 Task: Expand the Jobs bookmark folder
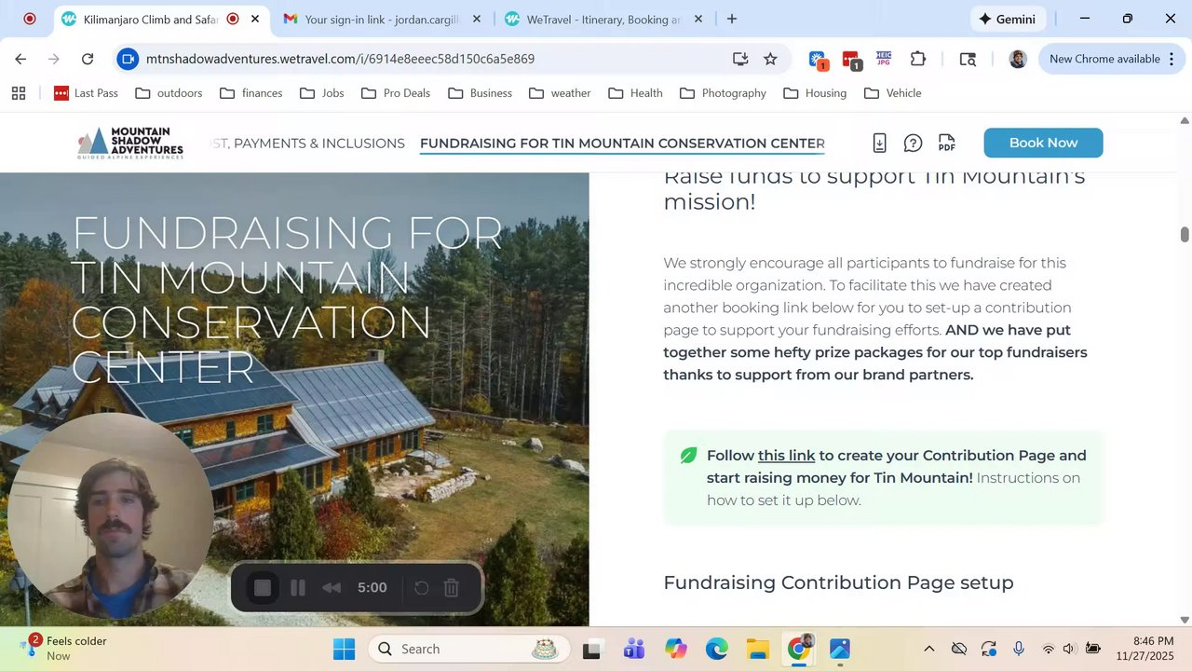click(x=322, y=93)
